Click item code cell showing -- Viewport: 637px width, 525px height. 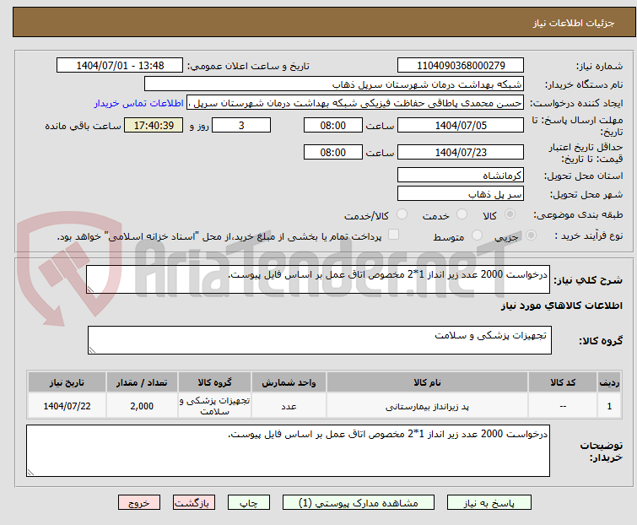click(x=563, y=406)
